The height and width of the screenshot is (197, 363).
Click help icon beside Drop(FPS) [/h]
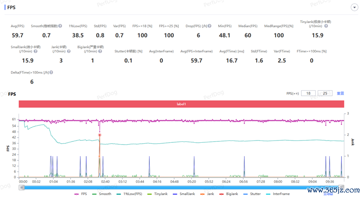[x=210, y=26]
